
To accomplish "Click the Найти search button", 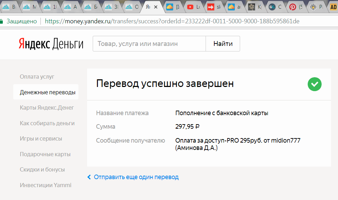I will pos(223,44).
